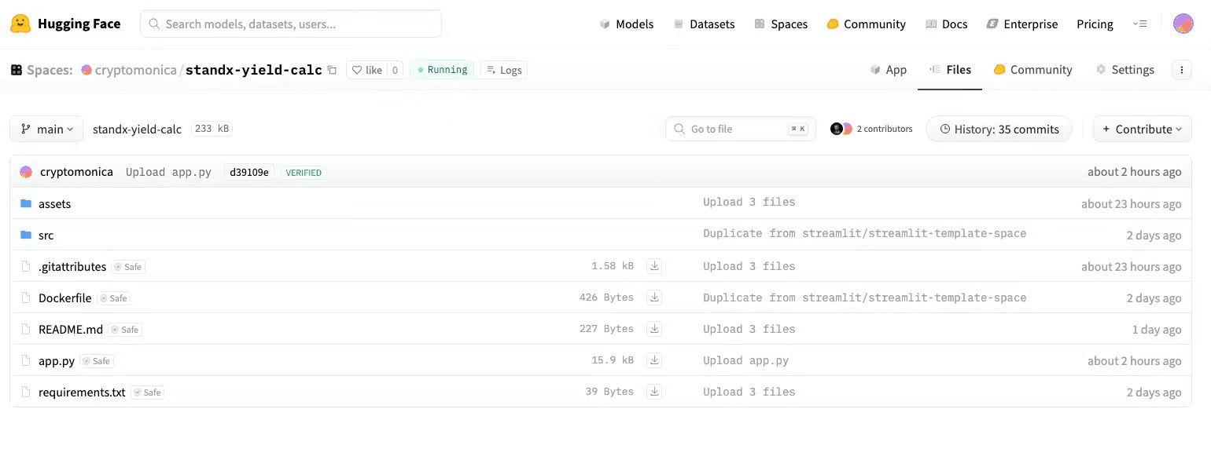Click the standx-yield-calc repo path link
This screenshot has width=1211, height=471.
137,129
